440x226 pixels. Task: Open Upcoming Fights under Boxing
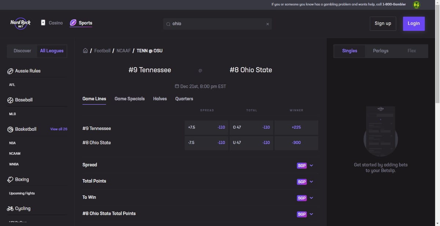coord(22,193)
